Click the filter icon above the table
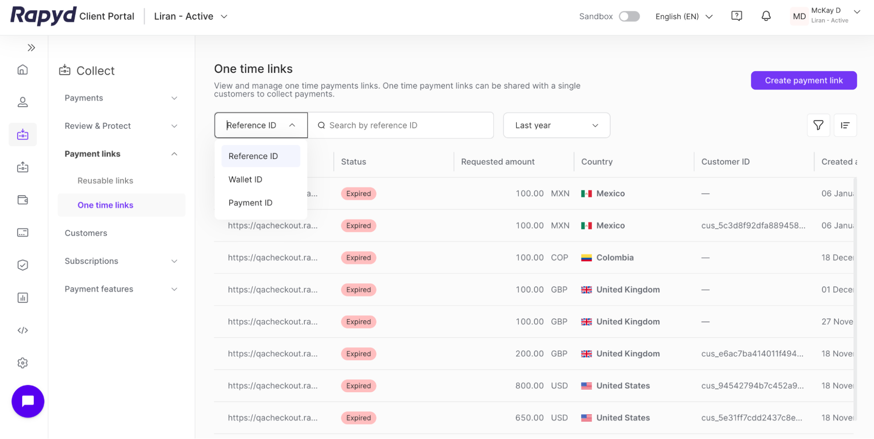The image size is (874, 439). 818,125
